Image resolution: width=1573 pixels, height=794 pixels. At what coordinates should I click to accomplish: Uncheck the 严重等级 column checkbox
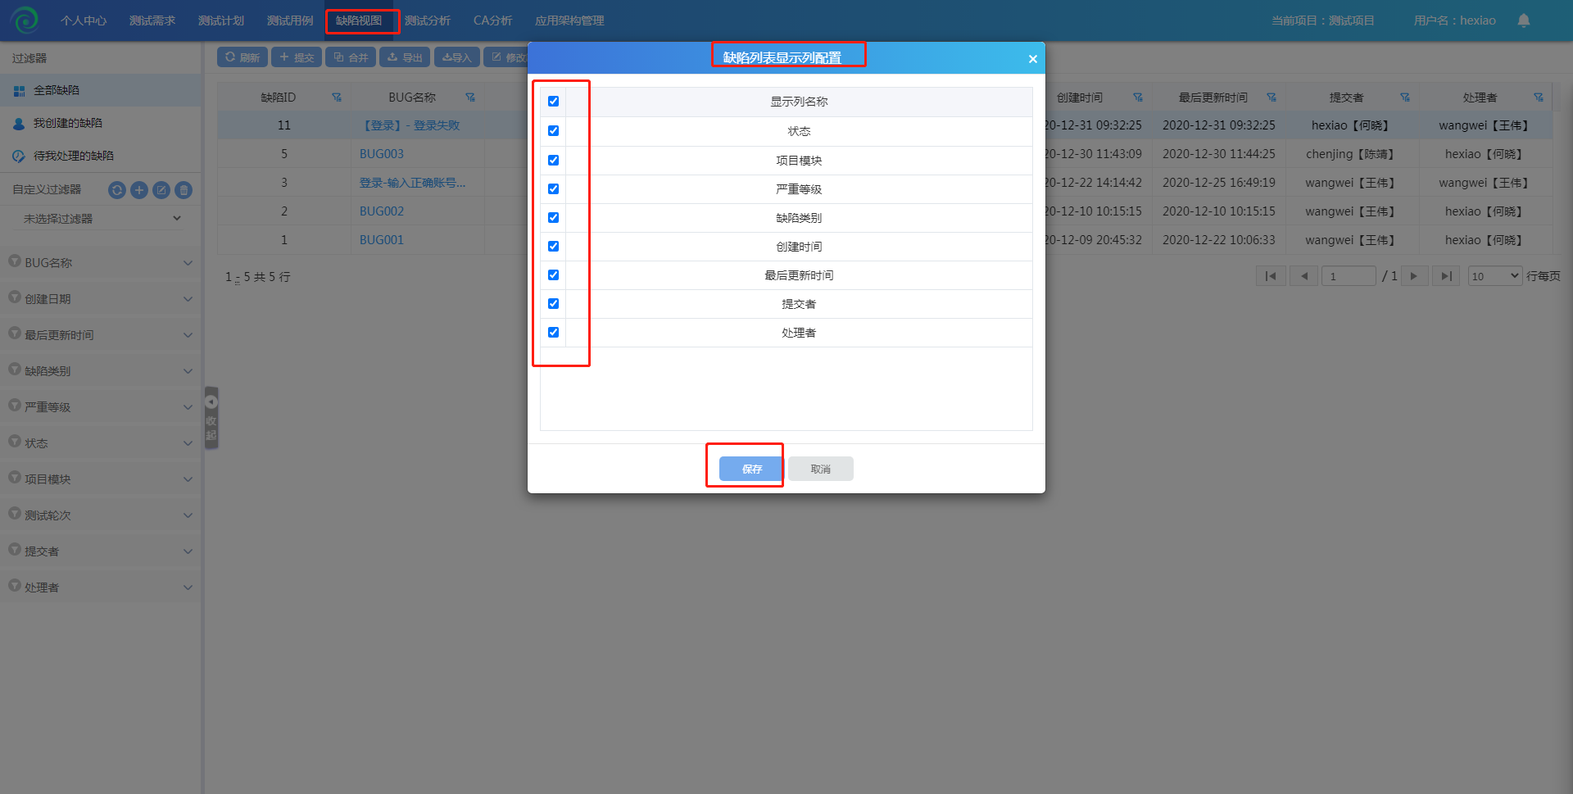pyautogui.click(x=553, y=189)
